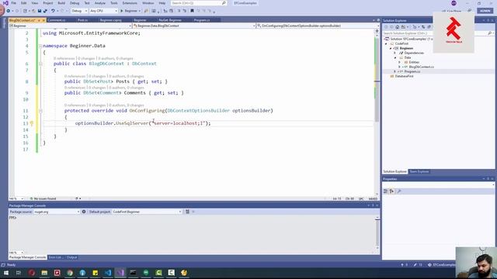The height and width of the screenshot is (279, 497).
Task: Open Visual Studio Code from the taskbar
Action: tap(108, 273)
